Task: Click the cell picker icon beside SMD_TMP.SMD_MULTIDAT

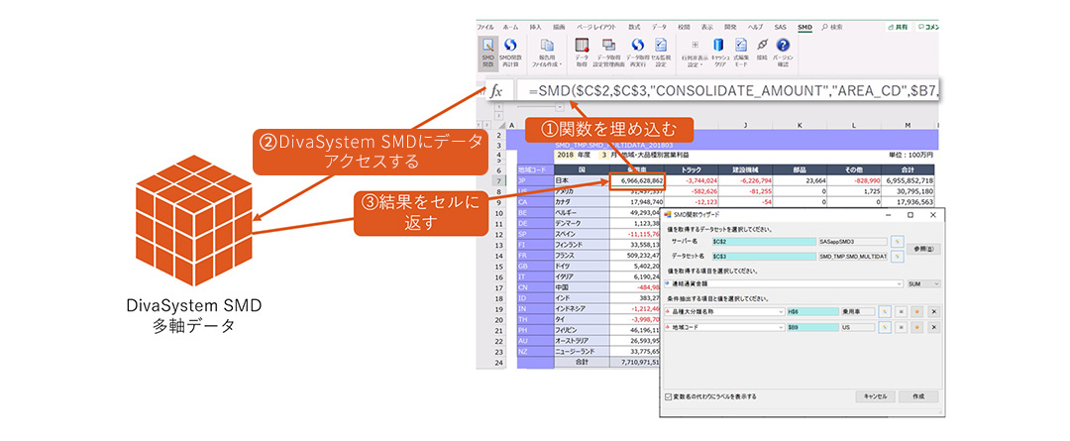Action: [x=898, y=256]
